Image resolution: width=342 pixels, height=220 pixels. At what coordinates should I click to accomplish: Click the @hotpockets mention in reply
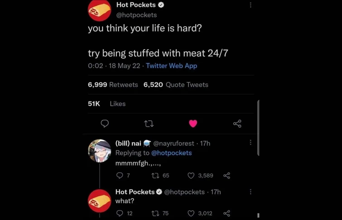tap(171, 153)
